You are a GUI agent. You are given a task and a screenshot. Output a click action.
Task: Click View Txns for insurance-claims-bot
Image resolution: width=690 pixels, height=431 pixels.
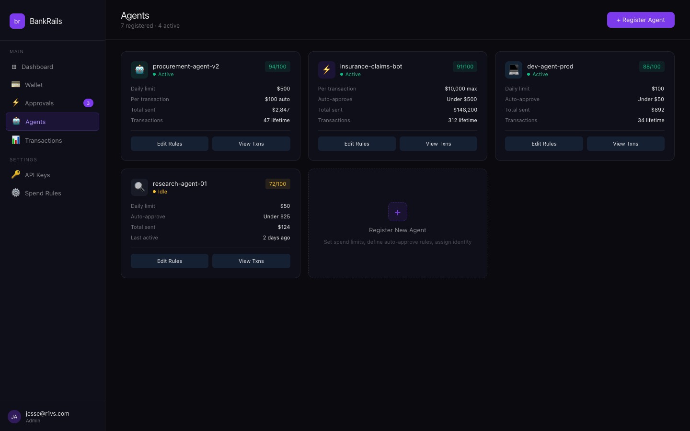438,144
